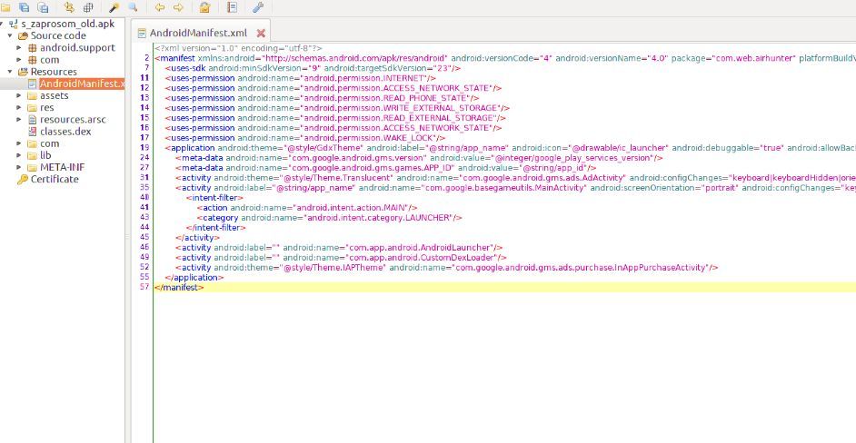Navigate back with the left arrow
Screen dimensions: 856x443
pos(160,7)
